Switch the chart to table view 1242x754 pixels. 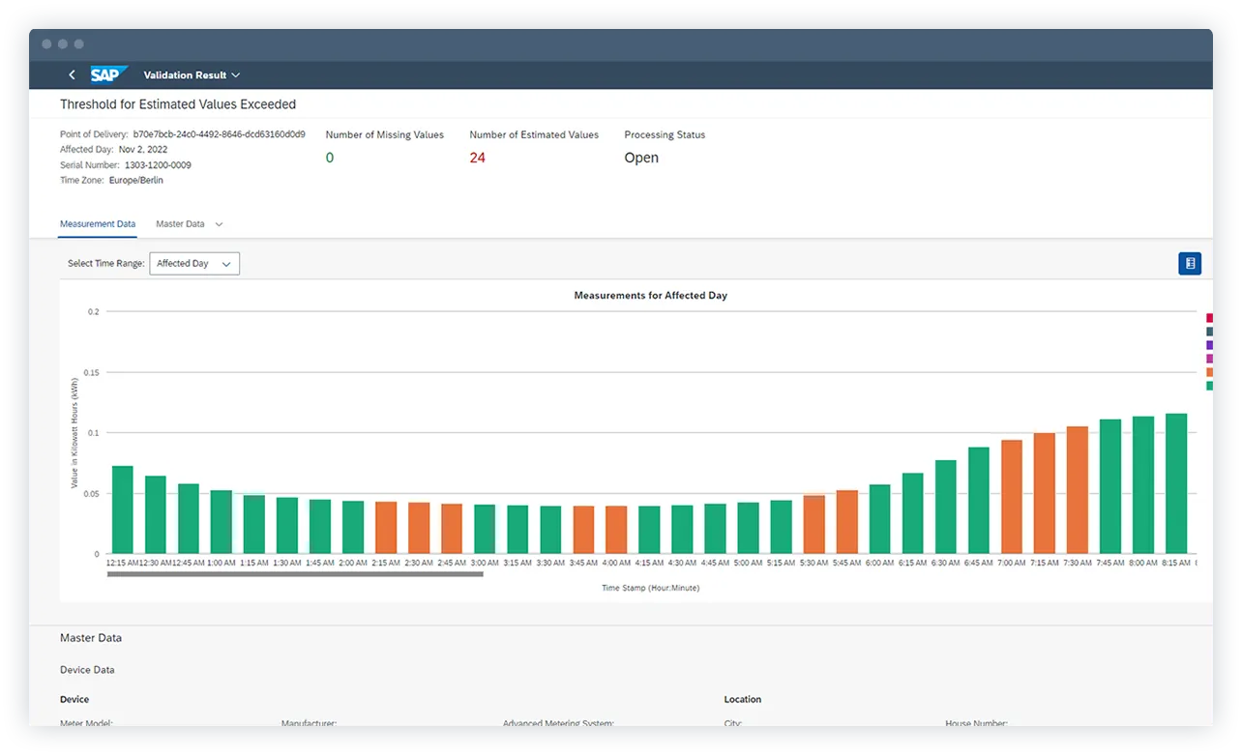pos(1189,263)
